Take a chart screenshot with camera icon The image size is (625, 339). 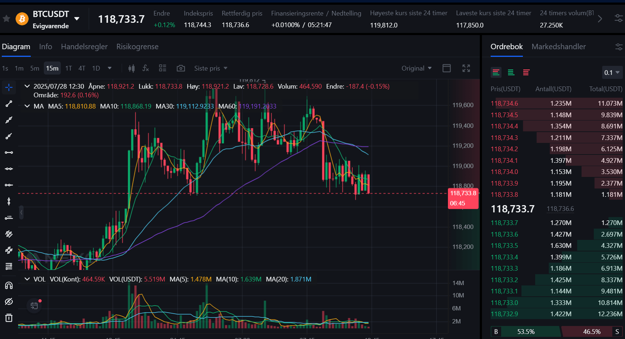click(181, 68)
